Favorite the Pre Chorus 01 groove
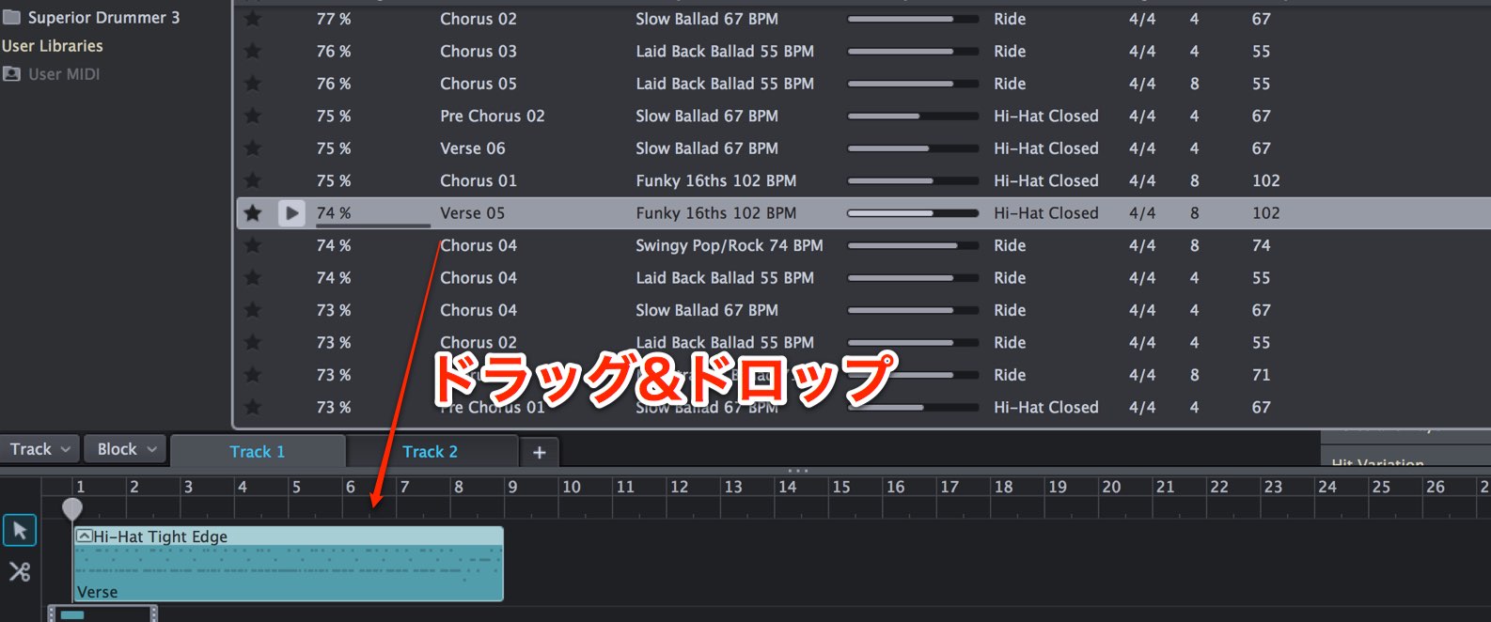This screenshot has width=1491, height=622. (x=253, y=408)
